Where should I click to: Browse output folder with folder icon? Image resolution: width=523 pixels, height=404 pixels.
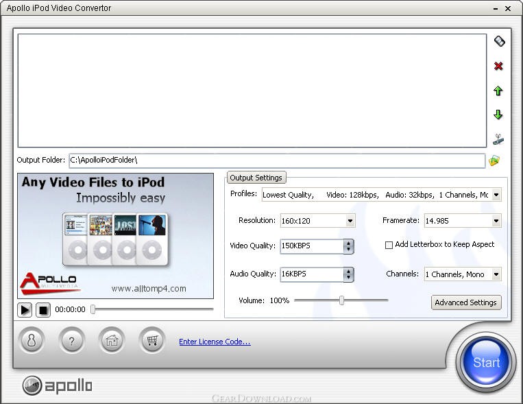coord(494,161)
